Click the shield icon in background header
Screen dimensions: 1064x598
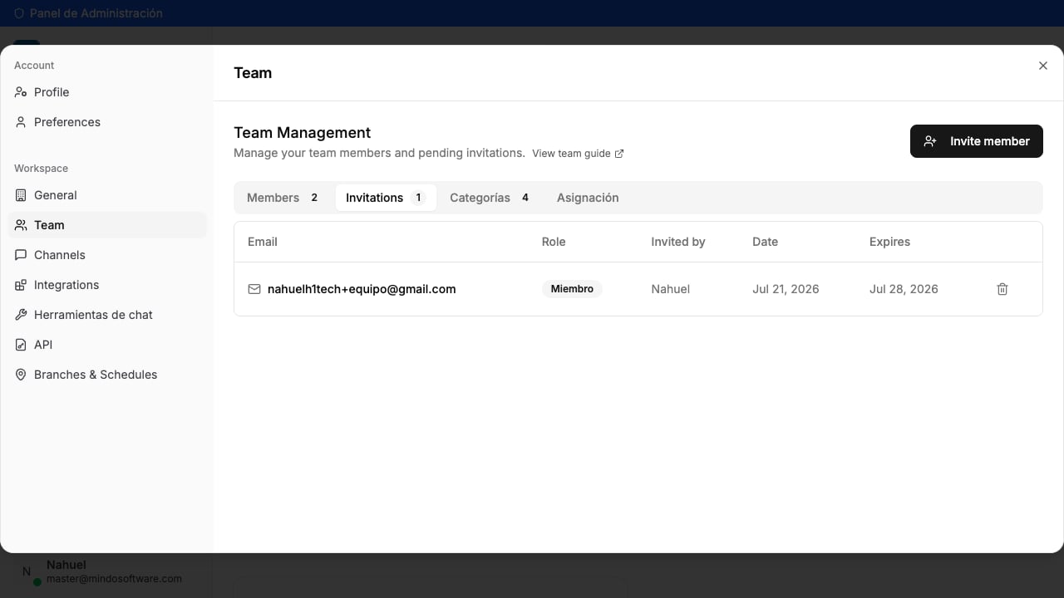pos(19,13)
